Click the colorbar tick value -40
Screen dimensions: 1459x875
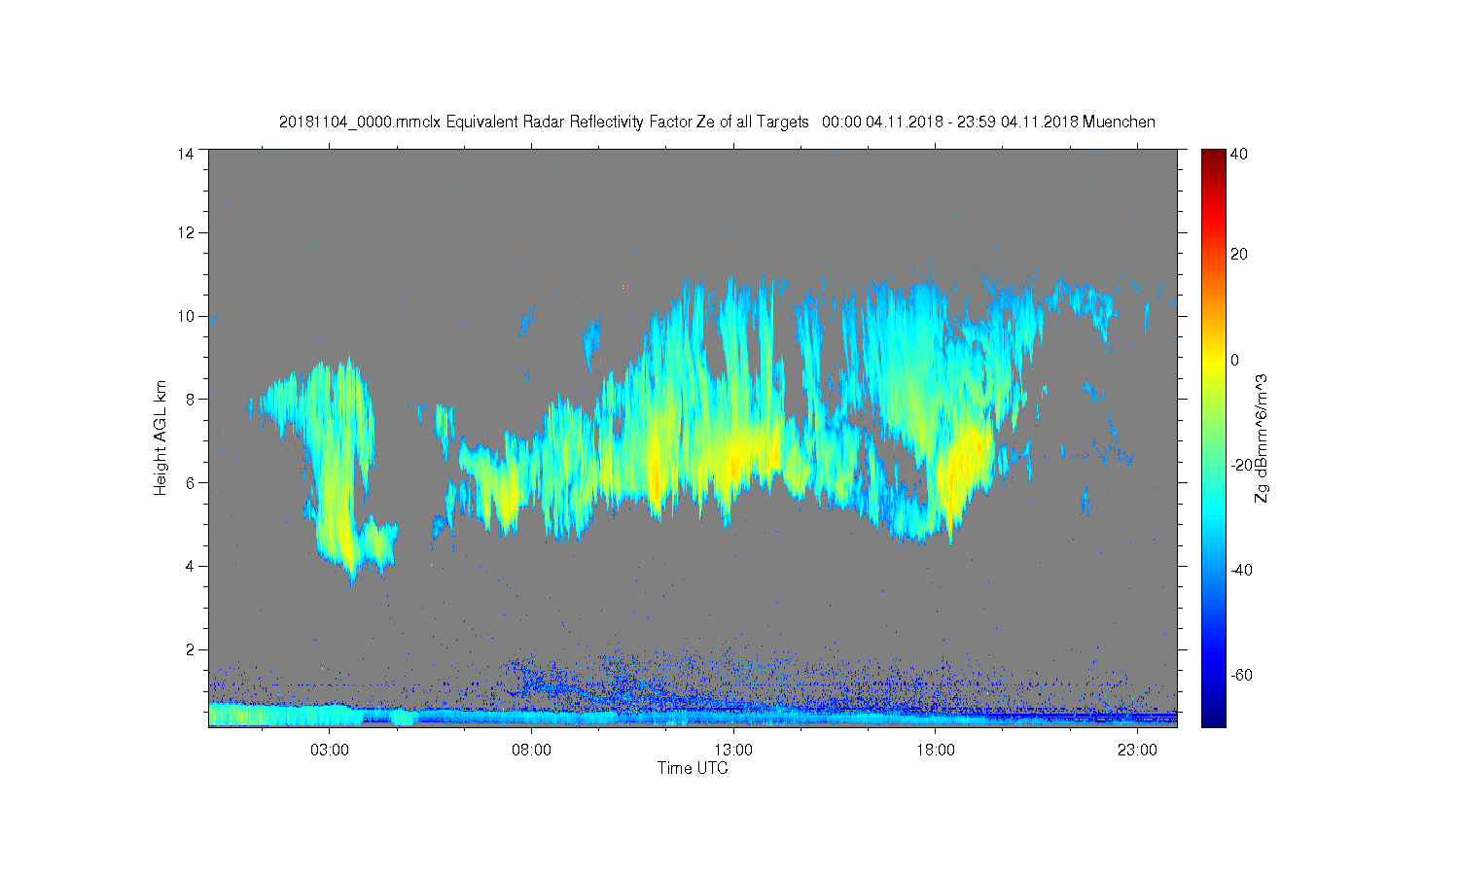point(1241,570)
